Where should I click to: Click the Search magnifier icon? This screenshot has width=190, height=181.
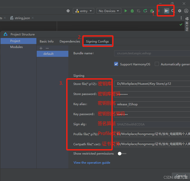(173, 11)
